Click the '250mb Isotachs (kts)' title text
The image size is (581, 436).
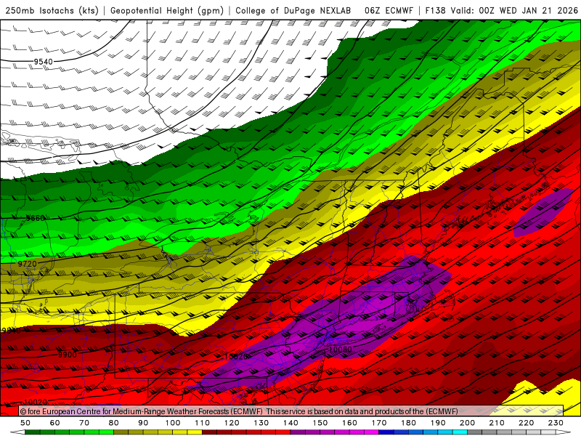pos(52,10)
